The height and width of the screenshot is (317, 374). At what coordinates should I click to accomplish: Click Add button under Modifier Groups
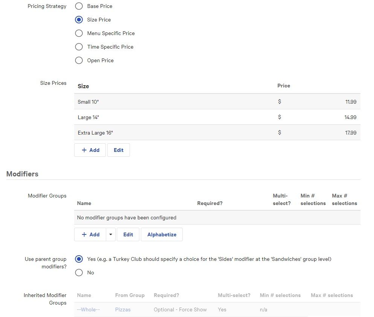[90, 234]
